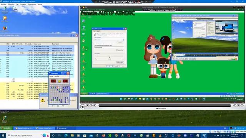
Task: Open the Archivo menu in VirtualBox
Action: point(3,4)
